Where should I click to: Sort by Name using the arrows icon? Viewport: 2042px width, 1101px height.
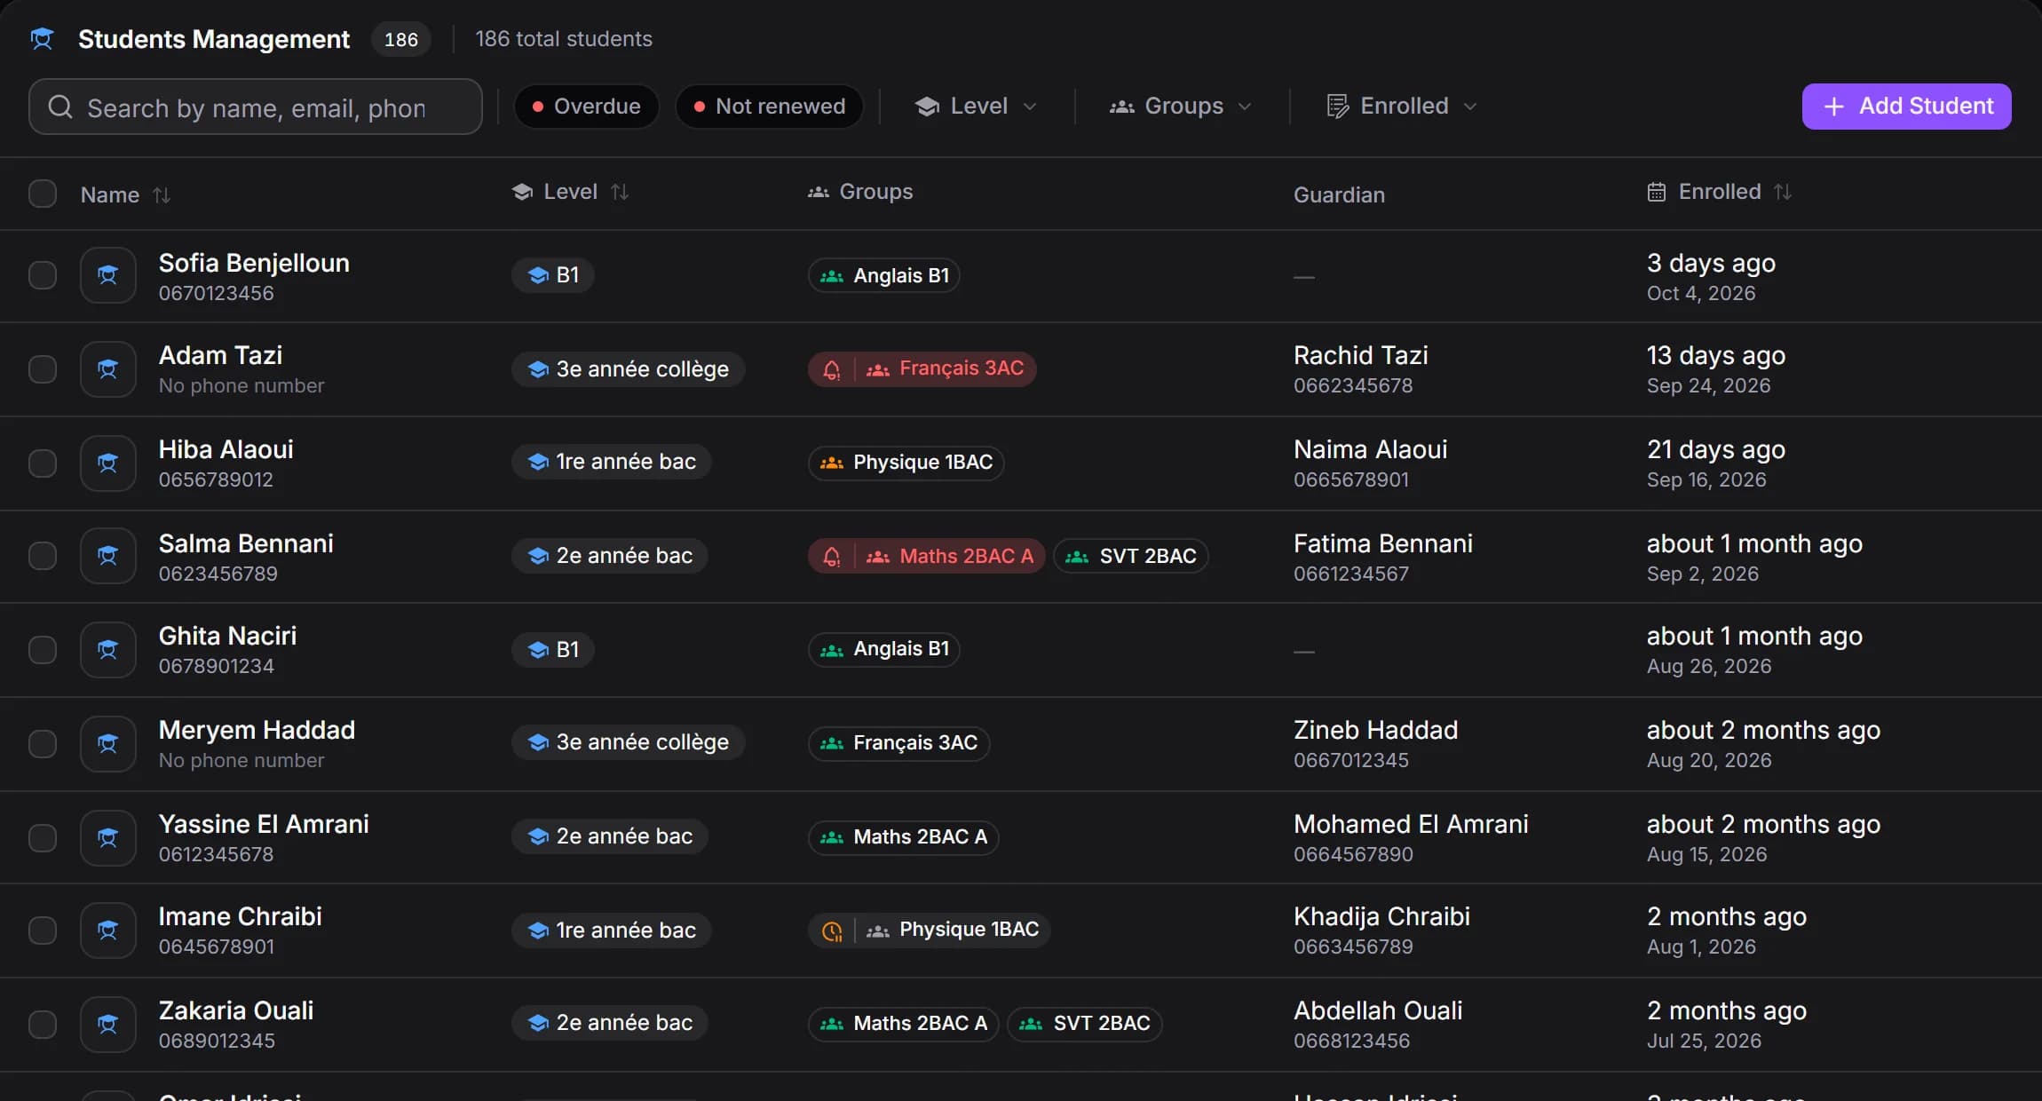162,194
